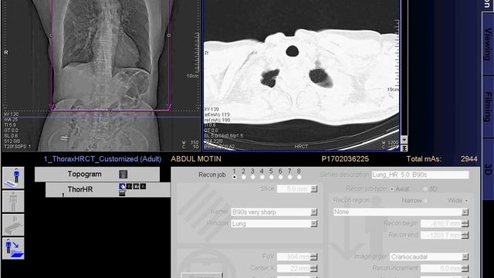
Task: Open the patient-to-folder transfer icon
Action: pos(13,249)
